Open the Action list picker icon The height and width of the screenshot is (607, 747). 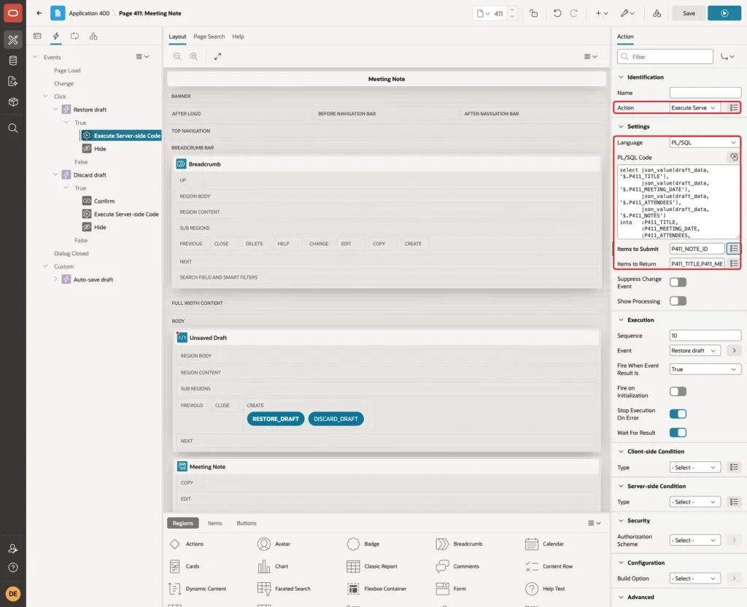pyautogui.click(x=734, y=108)
